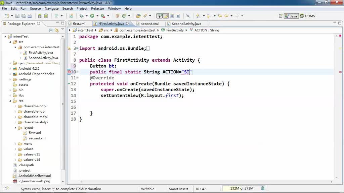Click the Previous Annotation icon
Viewport: 344px width, 193px height.
click(209, 16)
